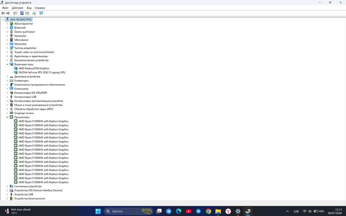Expand the Компьютер category
Screen dimensions: 346x216
[x=7, y=89]
